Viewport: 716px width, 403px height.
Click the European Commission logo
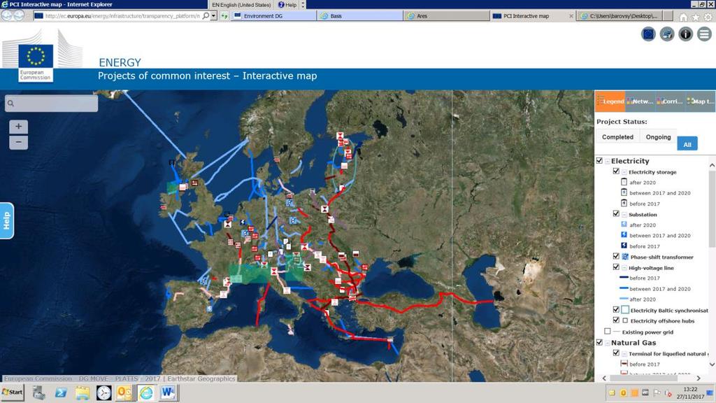(x=36, y=62)
